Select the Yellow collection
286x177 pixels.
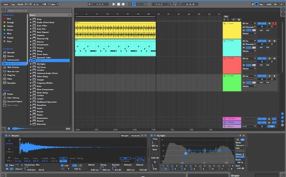[10, 26]
